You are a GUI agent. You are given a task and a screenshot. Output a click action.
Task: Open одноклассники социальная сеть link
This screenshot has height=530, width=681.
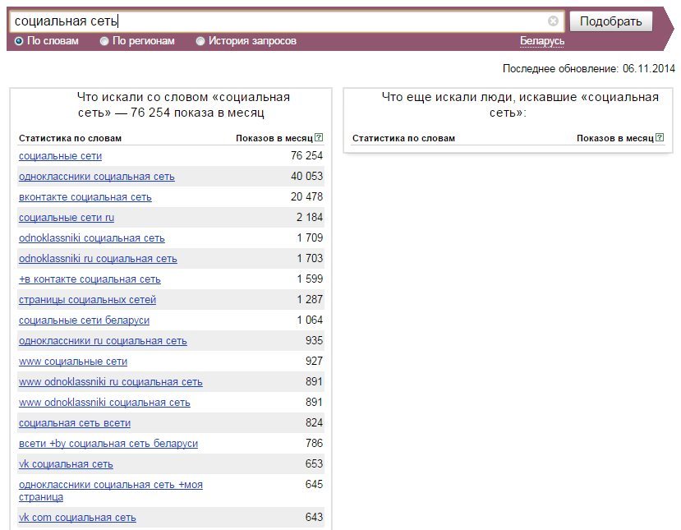point(97,177)
